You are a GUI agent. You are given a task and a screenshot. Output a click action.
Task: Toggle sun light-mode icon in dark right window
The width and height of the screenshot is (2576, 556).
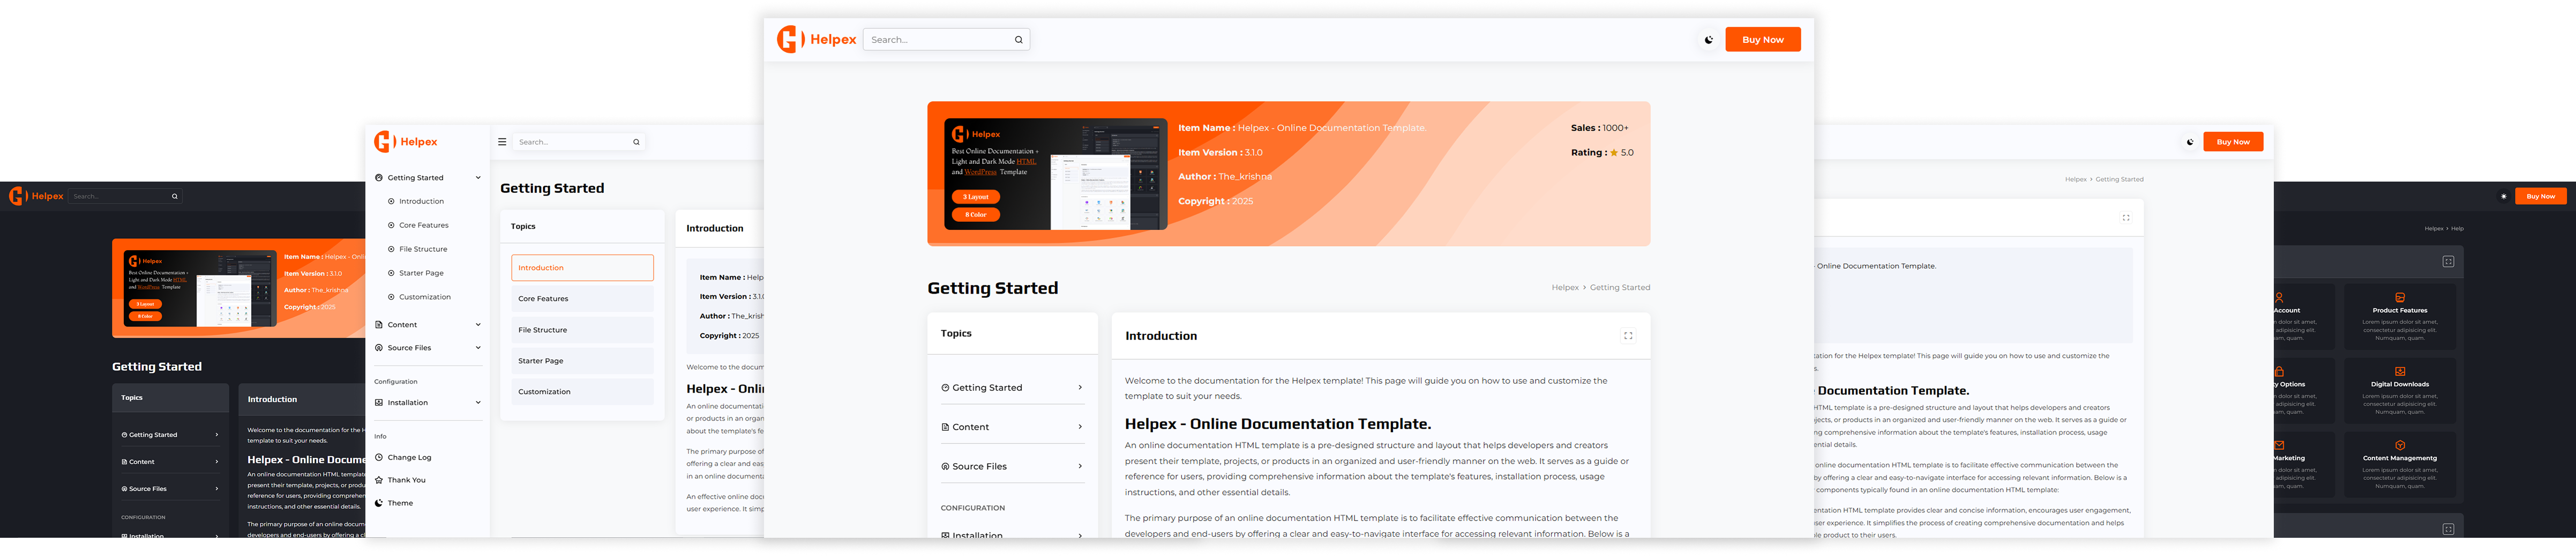click(2504, 196)
